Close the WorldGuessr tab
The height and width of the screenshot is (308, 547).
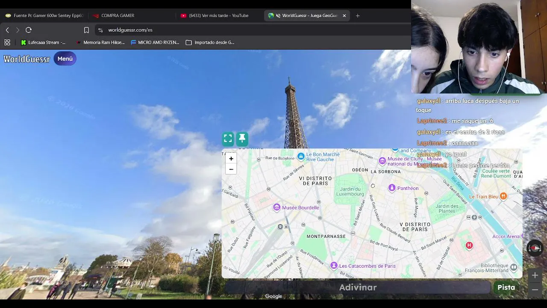pyautogui.click(x=344, y=16)
